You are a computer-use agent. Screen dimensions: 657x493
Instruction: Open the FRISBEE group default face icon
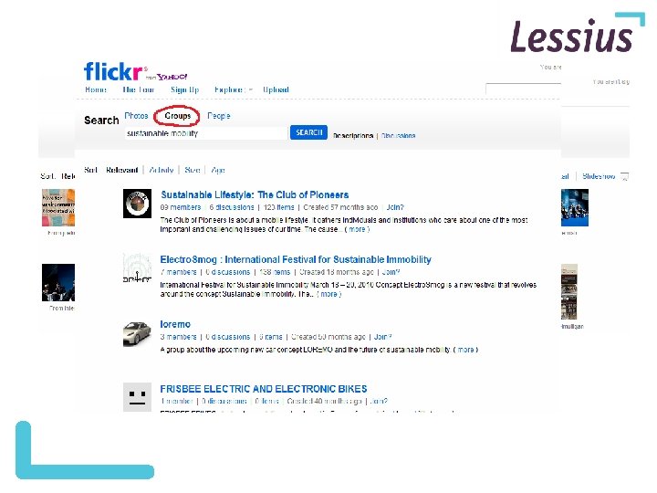pos(137,397)
